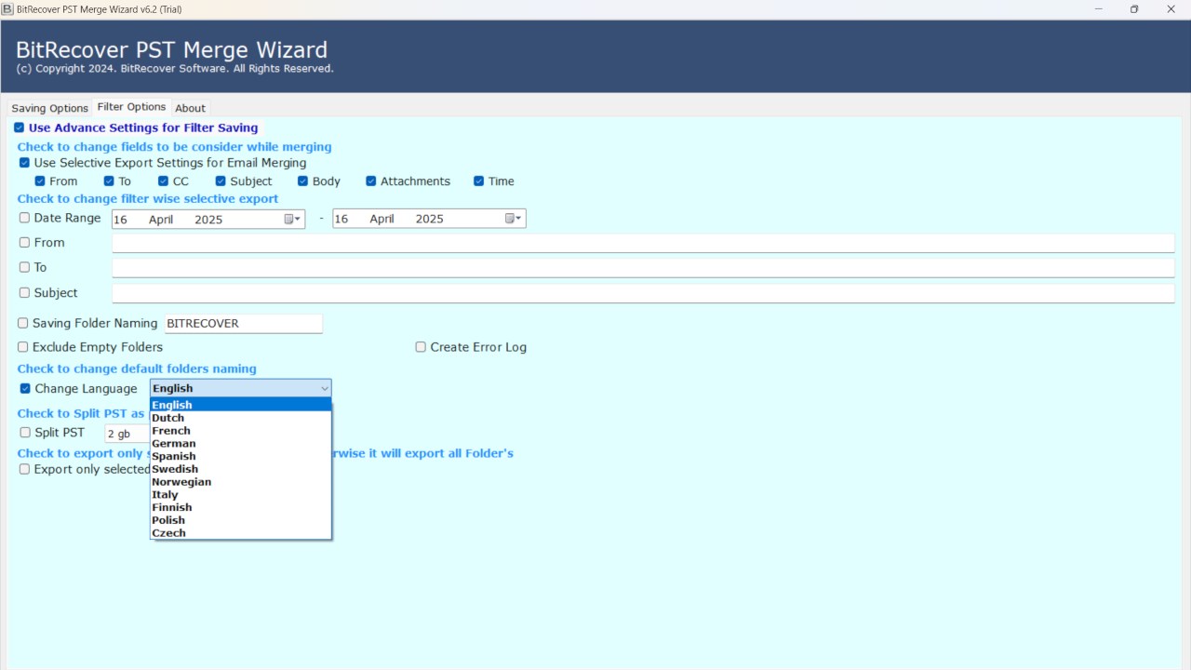Open calendar picker for end date
This screenshot has width=1191, height=670.
tap(514, 219)
